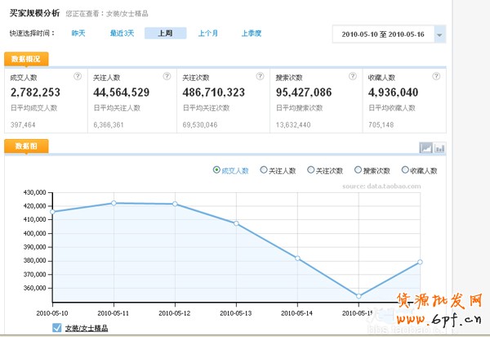
Task: Open help icon for 搜索次数 card
Action: coord(353,76)
